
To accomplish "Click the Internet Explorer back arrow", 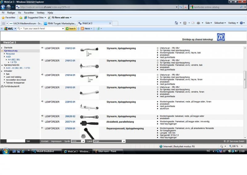I will pos(3,7).
